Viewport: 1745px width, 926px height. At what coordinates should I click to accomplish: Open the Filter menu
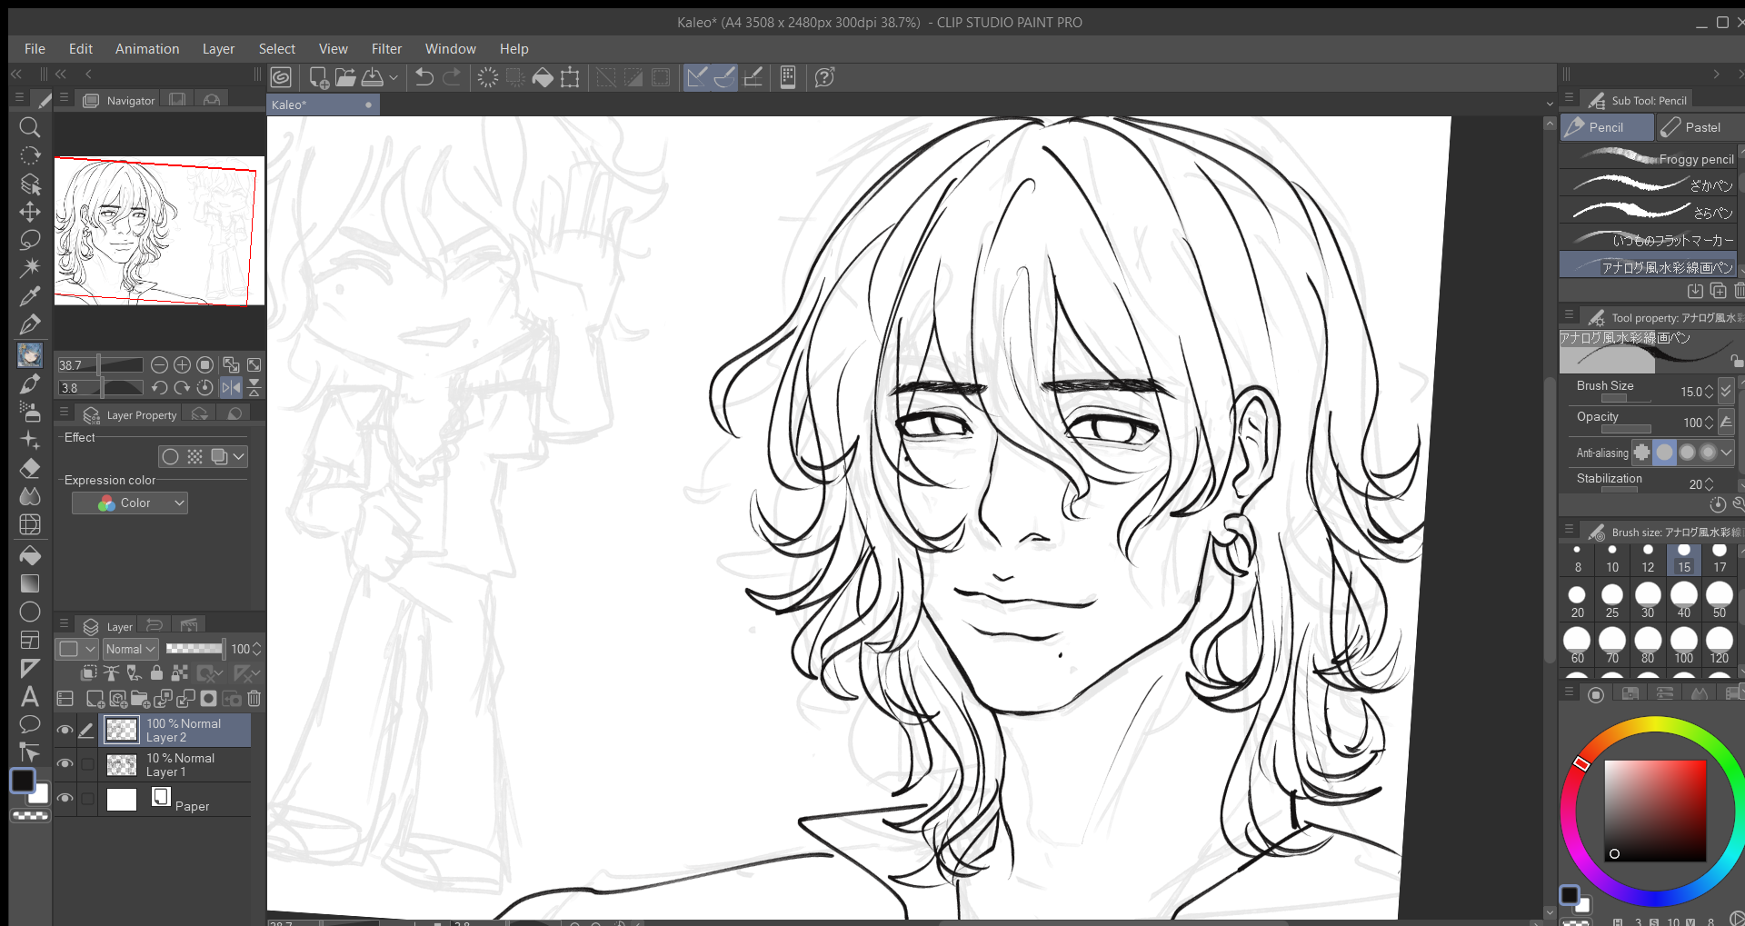[x=386, y=49]
